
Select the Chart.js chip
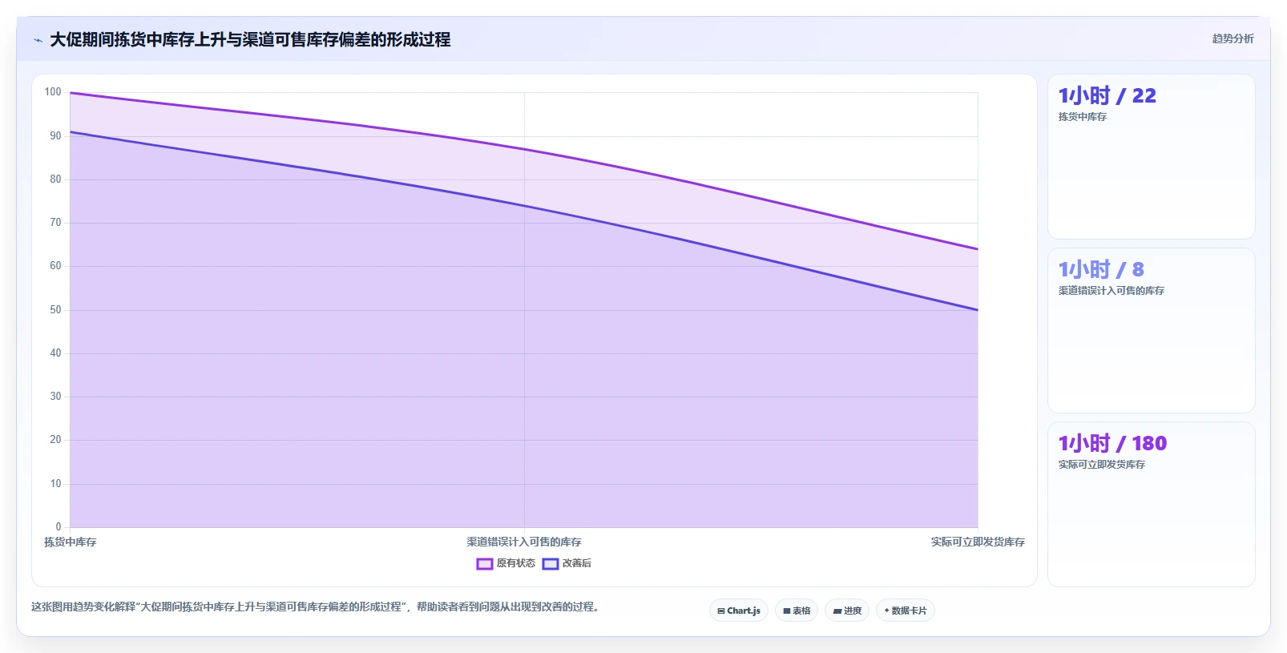739,611
